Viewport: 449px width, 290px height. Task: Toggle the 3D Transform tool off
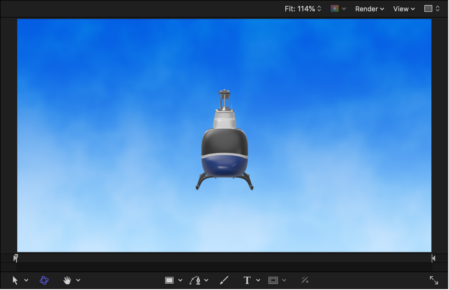(43, 280)
